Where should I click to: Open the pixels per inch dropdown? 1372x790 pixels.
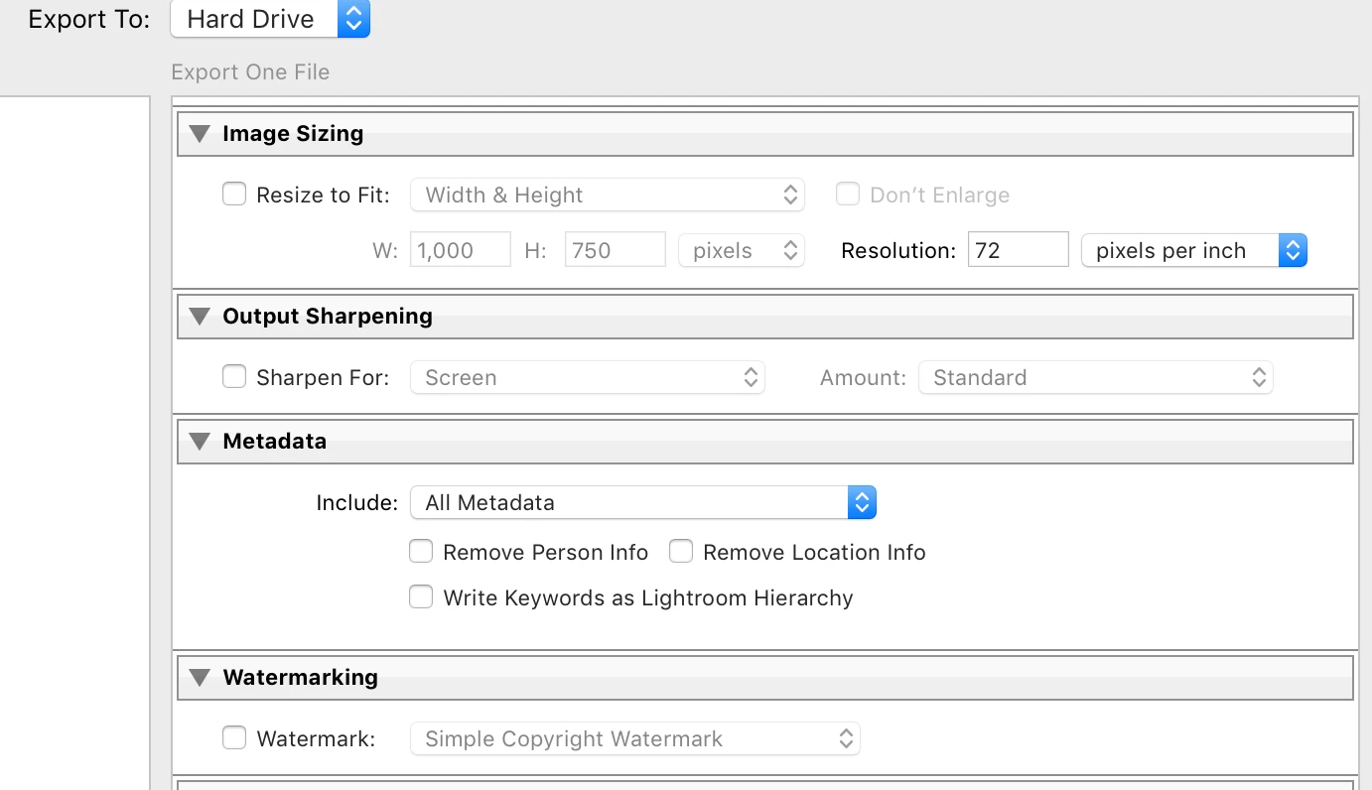pyautogui.click(x=1193, y=250)
